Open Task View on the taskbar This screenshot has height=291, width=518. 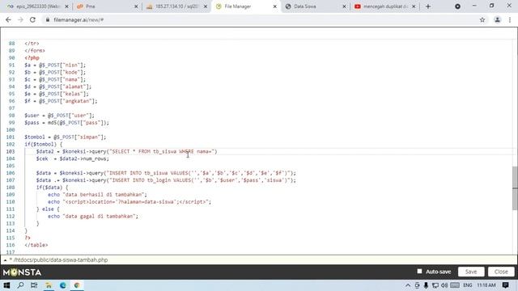pos(34,285)
